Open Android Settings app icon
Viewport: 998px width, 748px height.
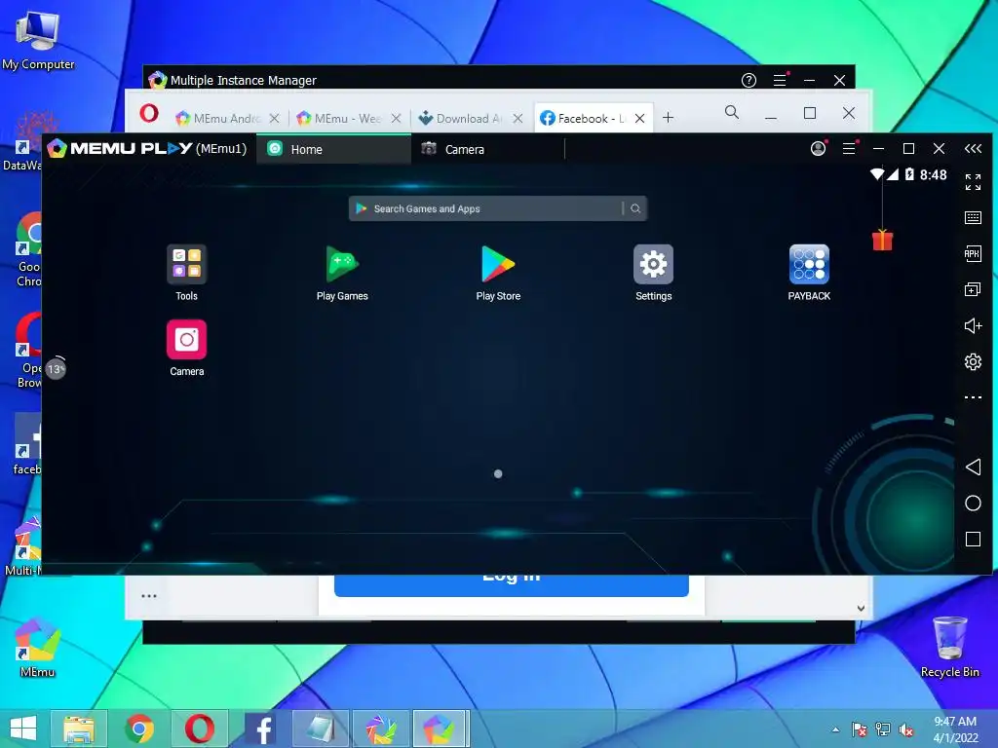pyautogui.click(x=654, y=264)
